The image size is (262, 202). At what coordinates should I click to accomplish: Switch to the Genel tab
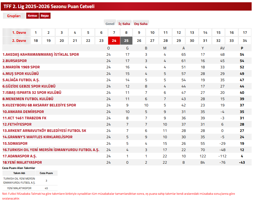(x=110, y=24)
